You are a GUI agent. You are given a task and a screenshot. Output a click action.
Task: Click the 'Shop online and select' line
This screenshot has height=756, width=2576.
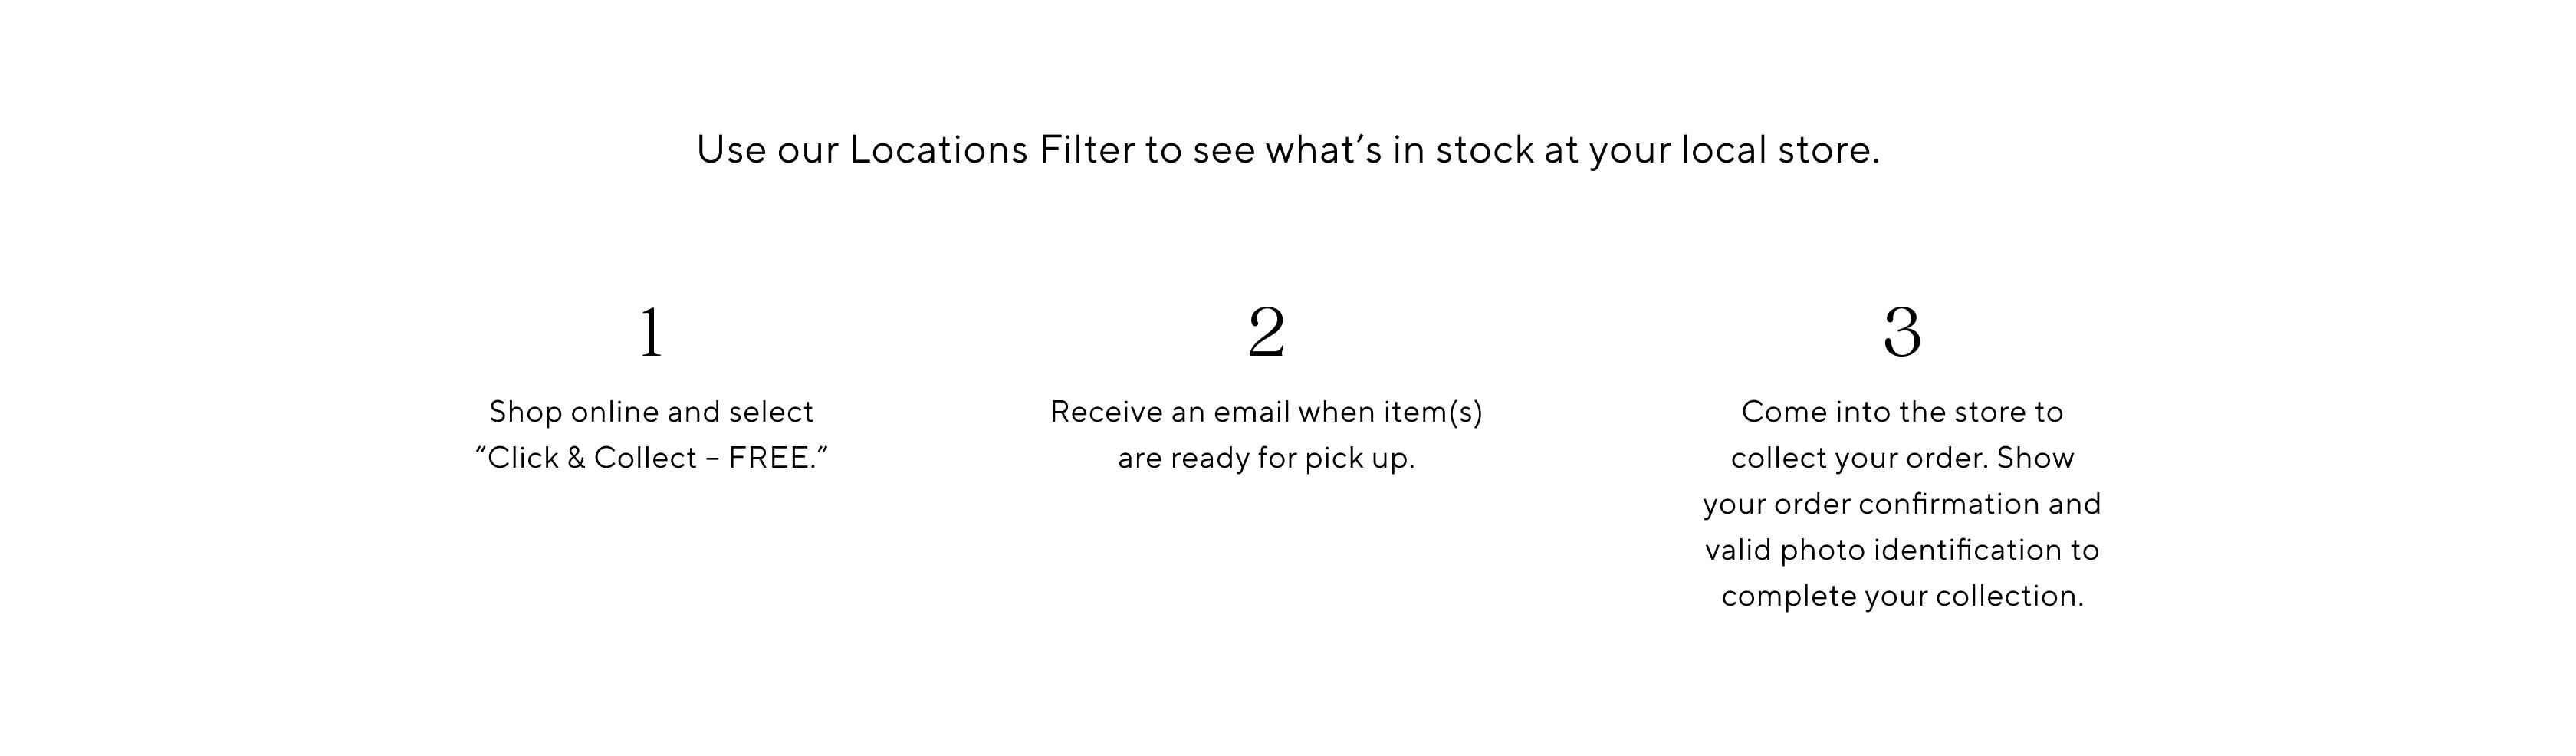click(x=651, y=412)
